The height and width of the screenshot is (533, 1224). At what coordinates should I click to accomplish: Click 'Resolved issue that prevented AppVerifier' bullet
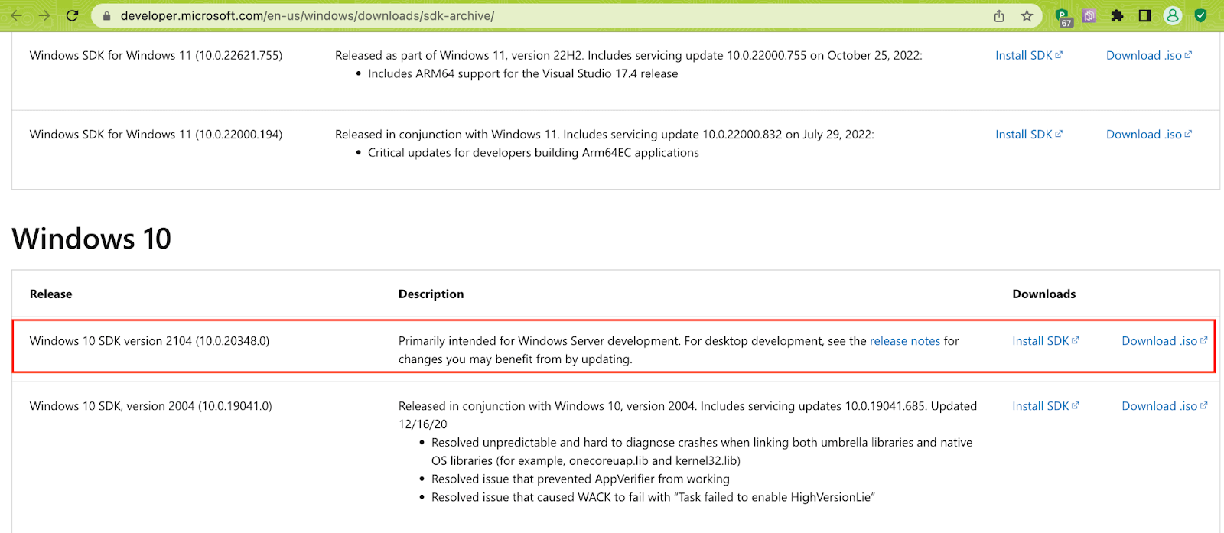581,479
